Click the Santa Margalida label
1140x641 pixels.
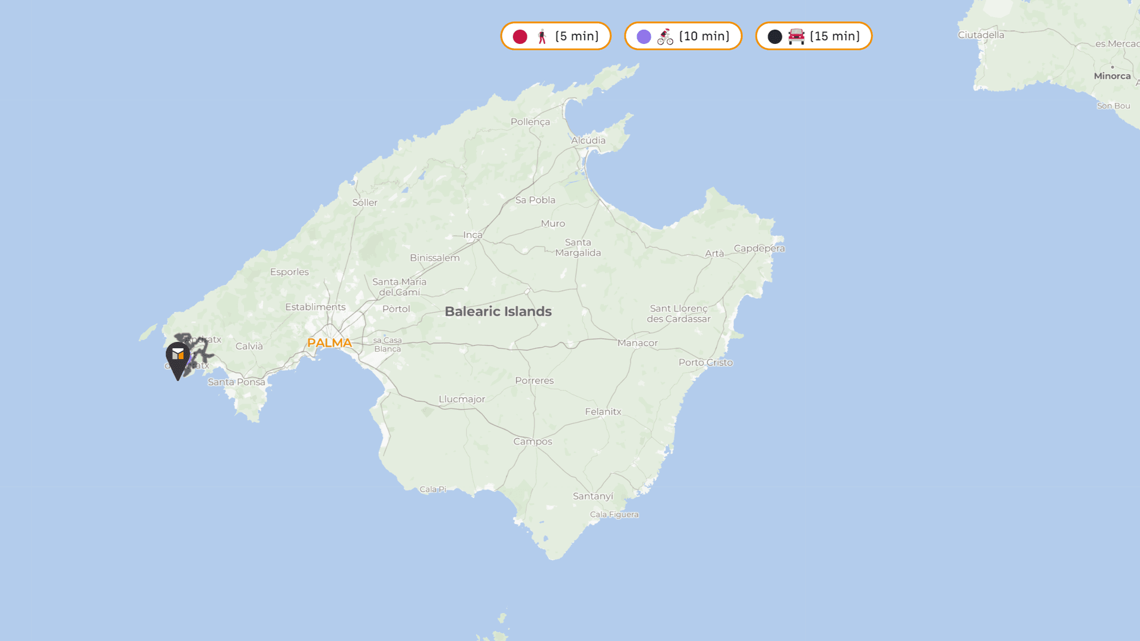pos(578,247)
